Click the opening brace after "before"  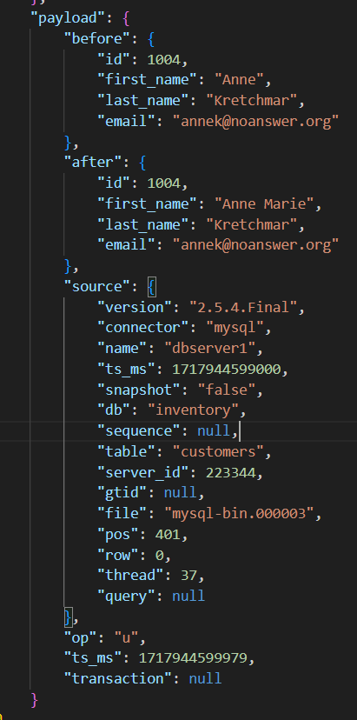coord(151,39)
